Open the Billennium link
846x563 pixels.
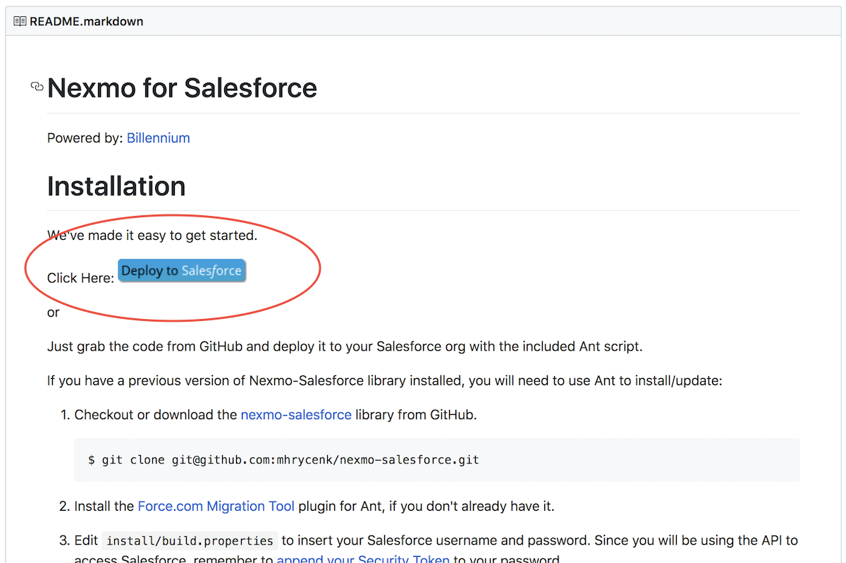tap(159, 138)
